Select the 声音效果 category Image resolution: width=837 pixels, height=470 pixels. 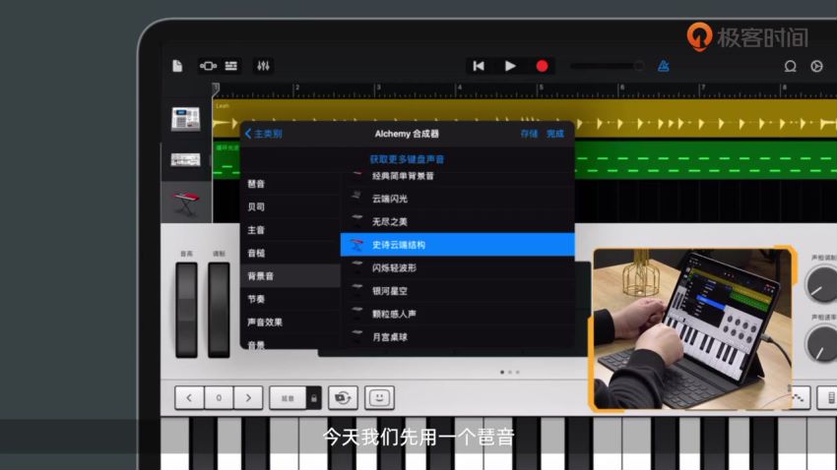(290, 323)
